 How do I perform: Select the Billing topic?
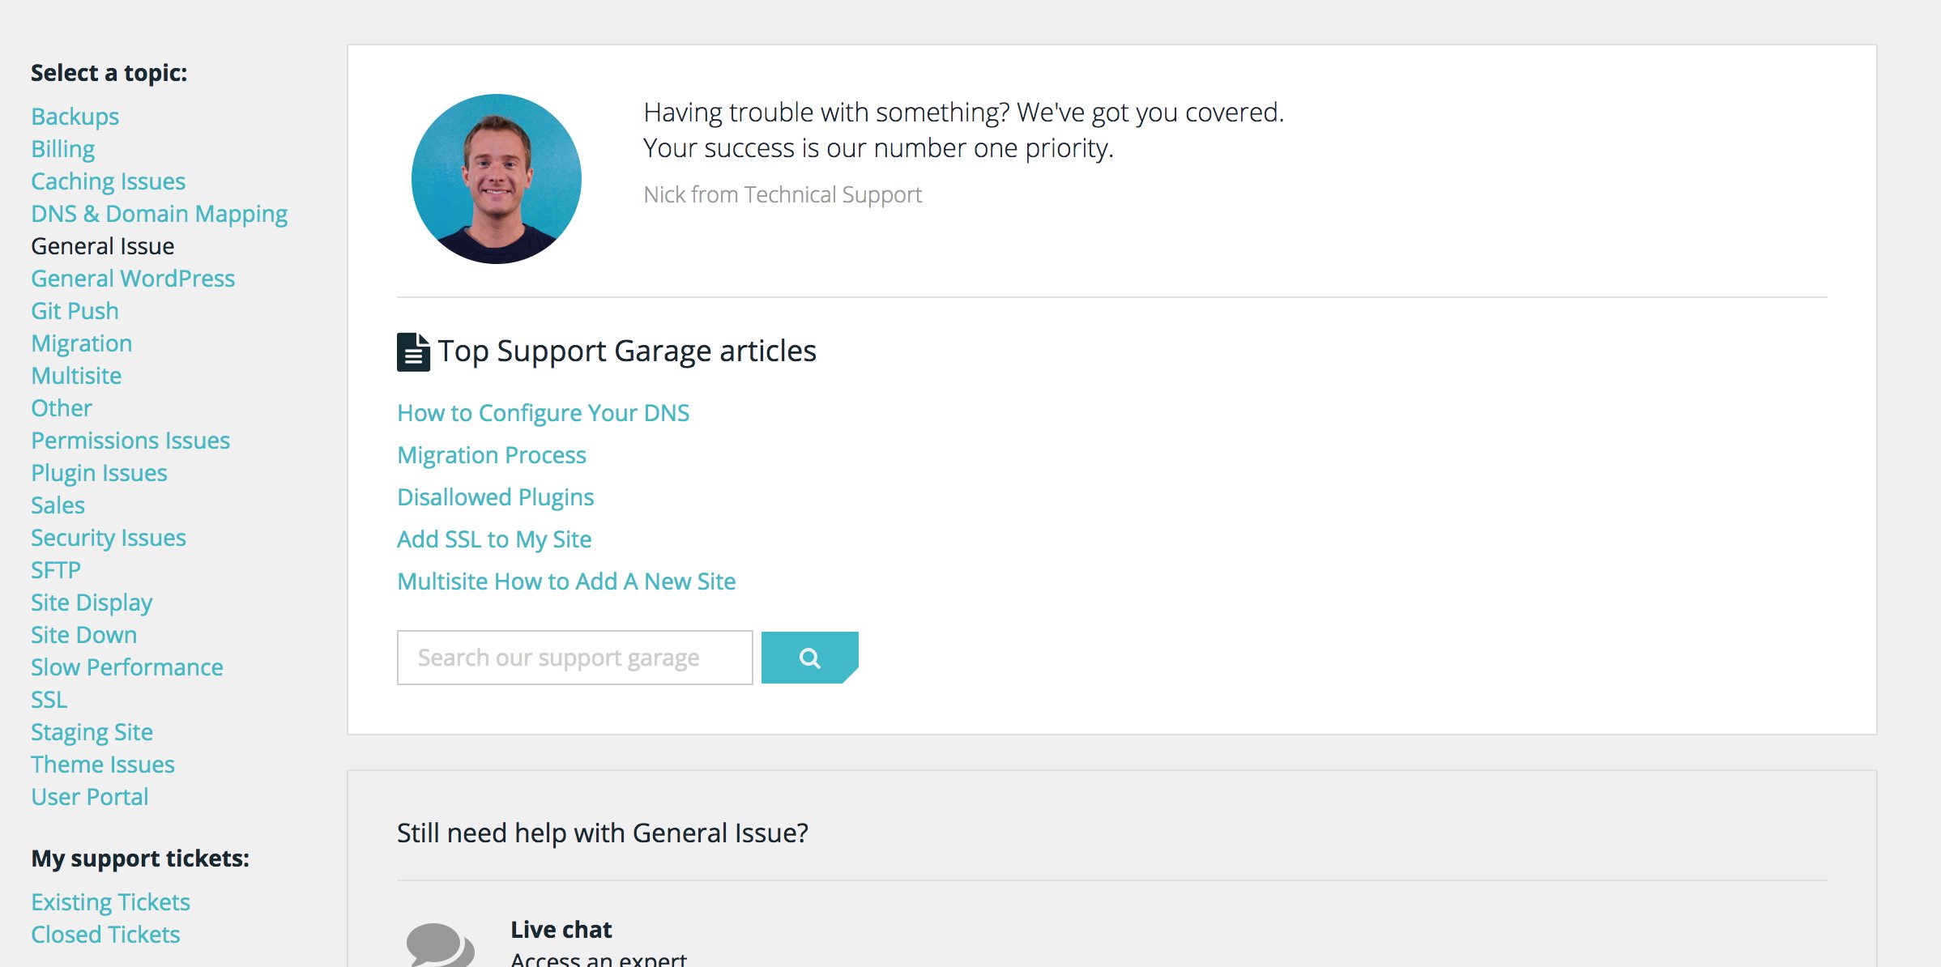point(62,149)
